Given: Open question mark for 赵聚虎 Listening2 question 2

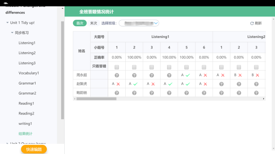Looking at the screenshot, I should (x=239, y=84).
